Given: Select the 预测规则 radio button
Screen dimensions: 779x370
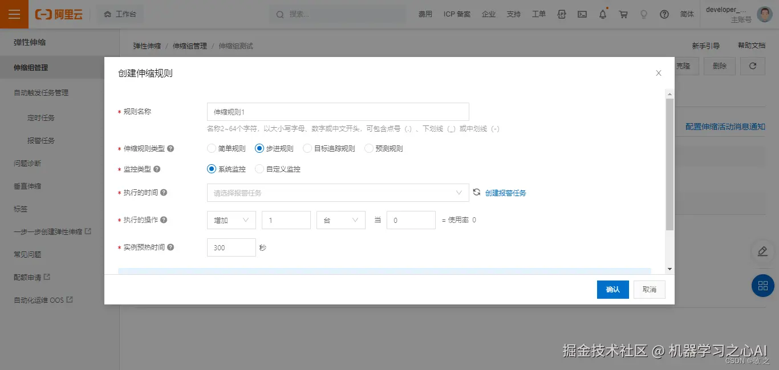Looking at the screenshot, I should (x=369, y=148).
